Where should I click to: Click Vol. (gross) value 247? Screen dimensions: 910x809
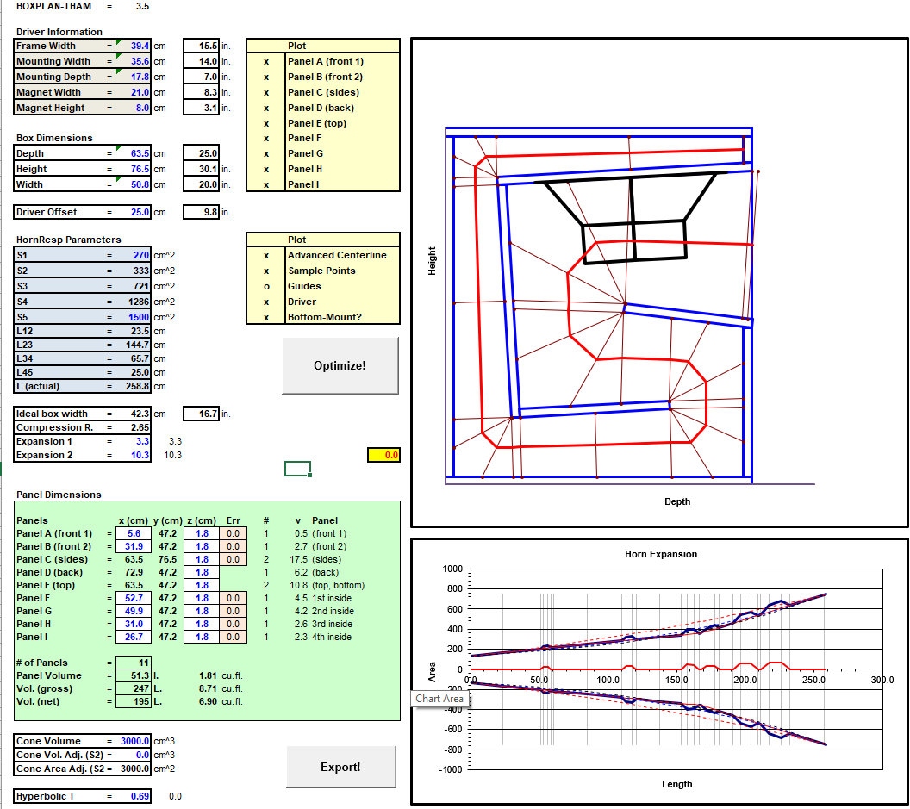(x=134, y=689)
